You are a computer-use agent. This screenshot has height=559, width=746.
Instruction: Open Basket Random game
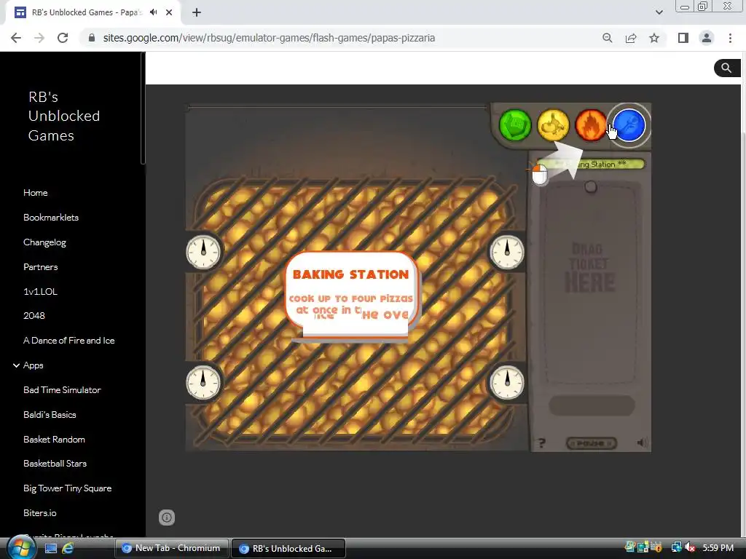pyautogui.click(x=54, y=439)
